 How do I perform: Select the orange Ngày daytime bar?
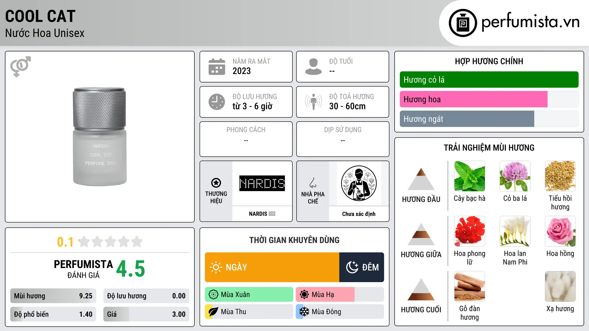click(272, 267)
